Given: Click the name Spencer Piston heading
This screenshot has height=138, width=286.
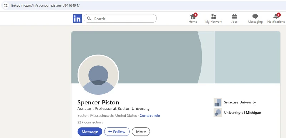Looking at the screenshot, I should pos(98,102).
